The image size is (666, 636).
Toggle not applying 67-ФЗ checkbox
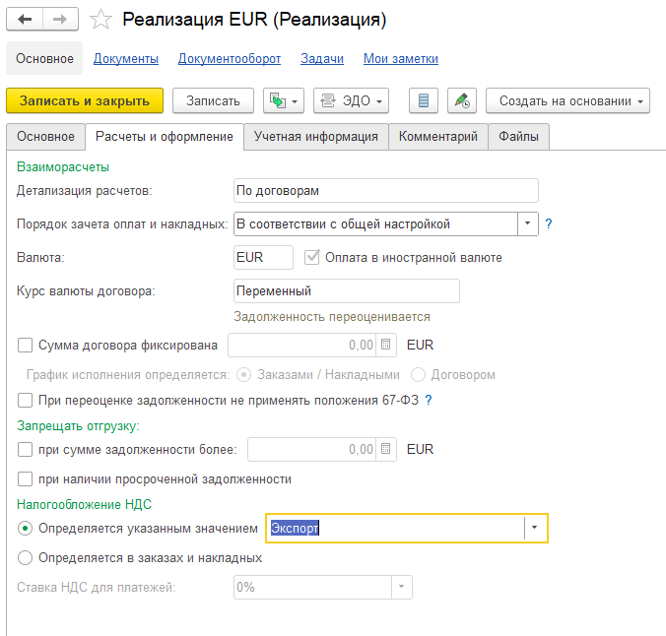point(25,400)
